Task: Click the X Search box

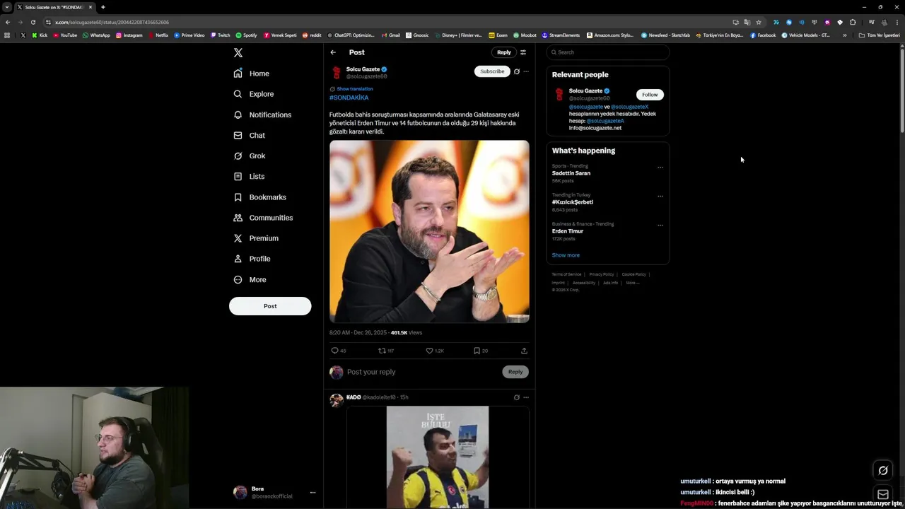Action: (x=607, y=52)
